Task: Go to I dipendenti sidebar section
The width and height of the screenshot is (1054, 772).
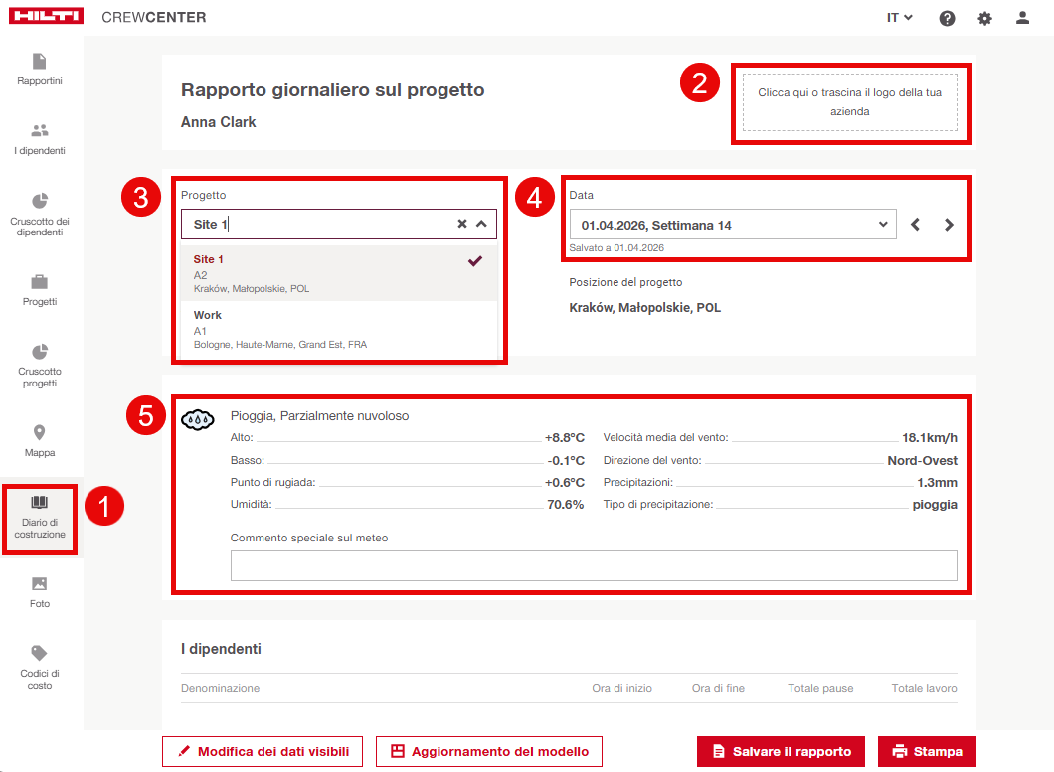Action: pyautogui.click(x=40, y=139)
